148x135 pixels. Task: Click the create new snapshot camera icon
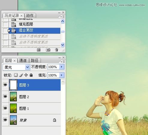coord(48,50)
